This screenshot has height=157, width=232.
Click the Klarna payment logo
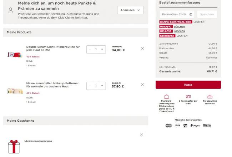(207, 126)
